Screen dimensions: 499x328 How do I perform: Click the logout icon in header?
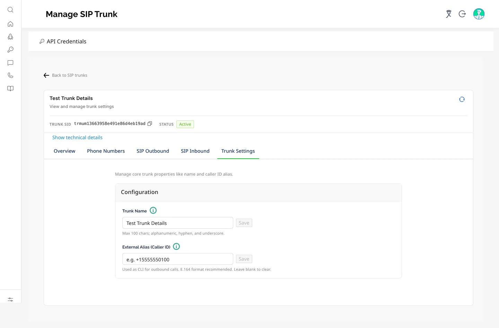click(x=462, y=14)
